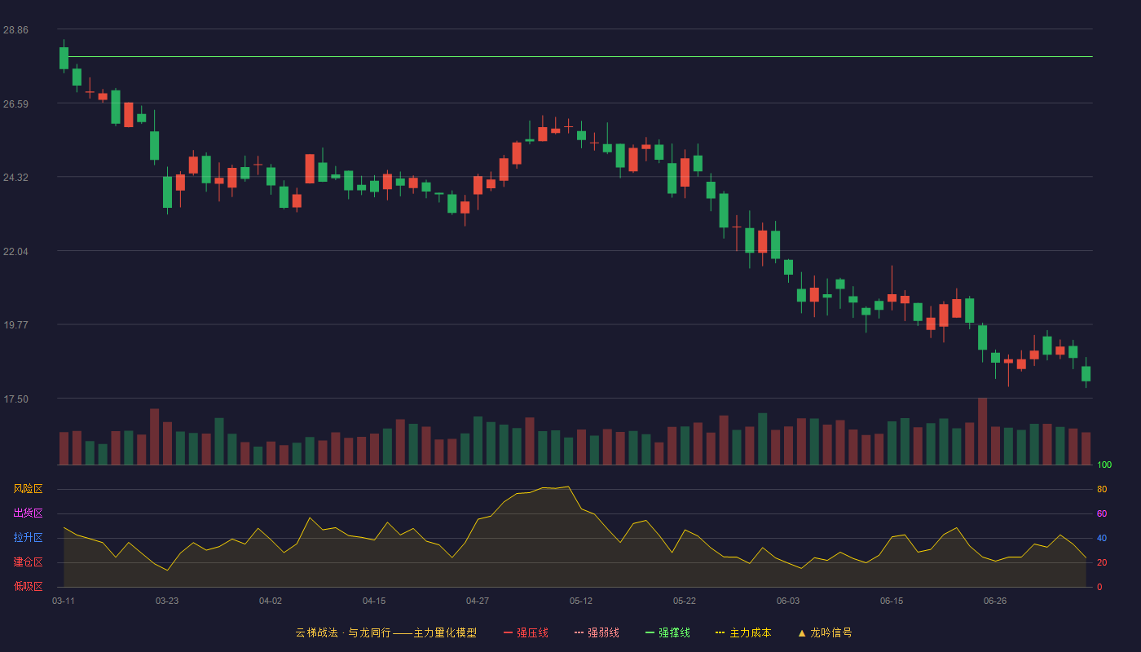Click the 04-27 date label
Image resolution: width=1141 pixels, height=652 pixels.
pos(478,601)
